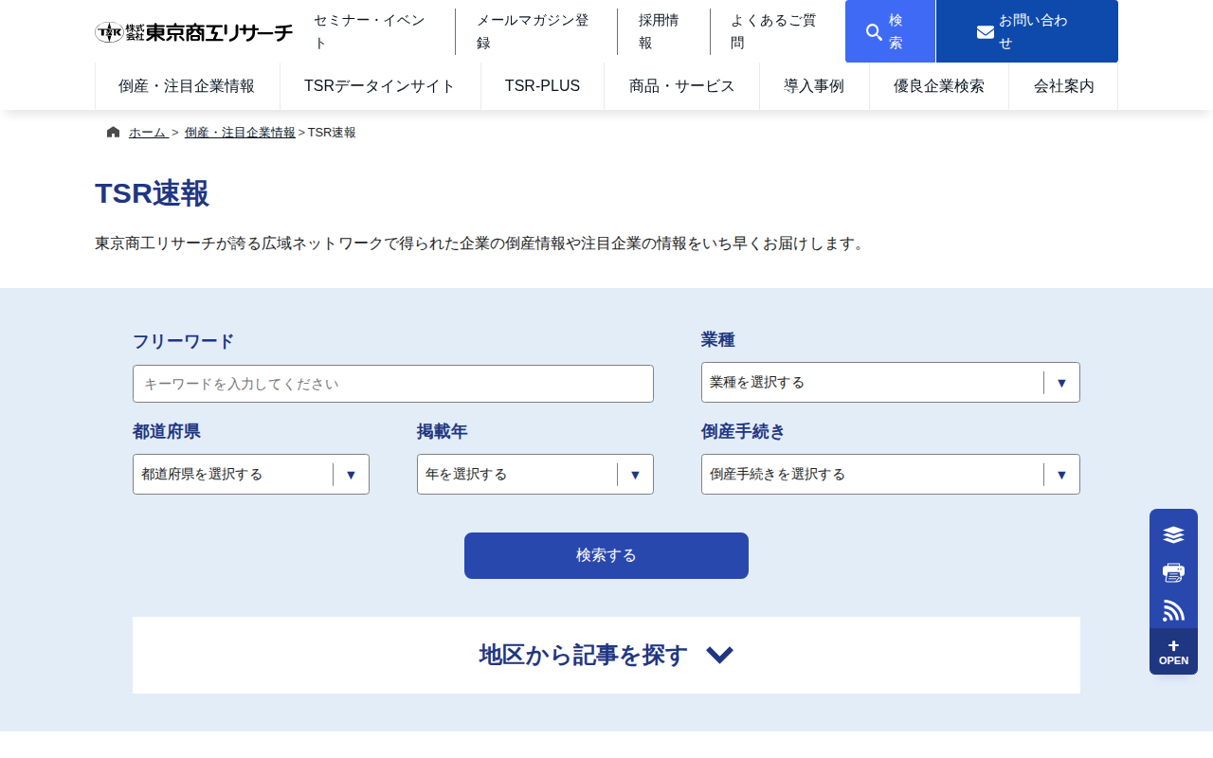Open the 倒産手続きを選択する dropdown
The height and width of the screenshot is (758, 1213).
pyautogui.click(x=890, y=474)
